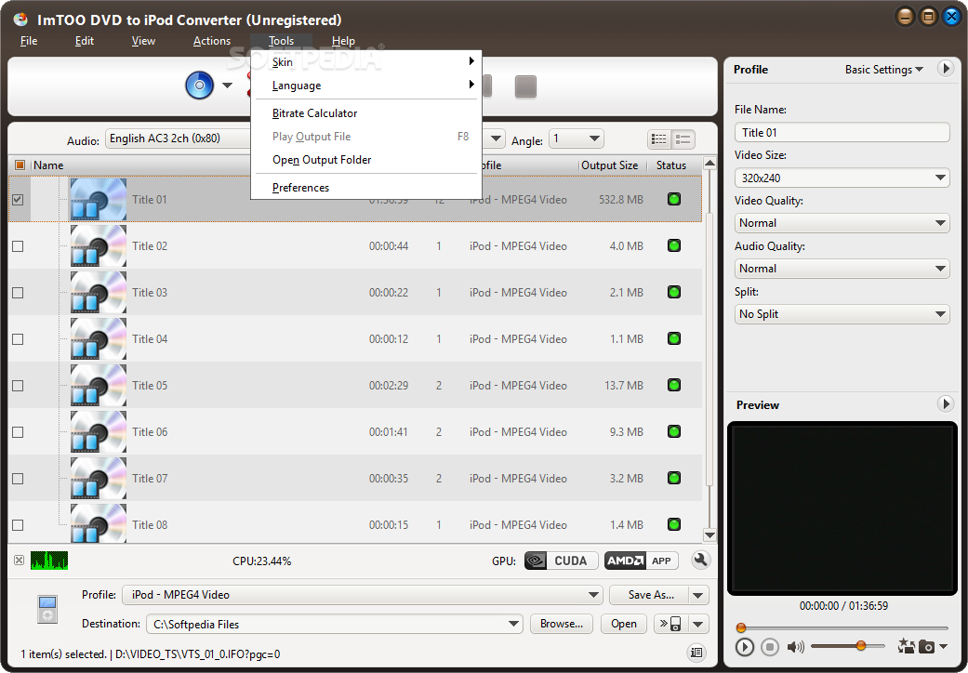
Task: Open transfer to device dropdown arrow
Action: pos(698,624)
